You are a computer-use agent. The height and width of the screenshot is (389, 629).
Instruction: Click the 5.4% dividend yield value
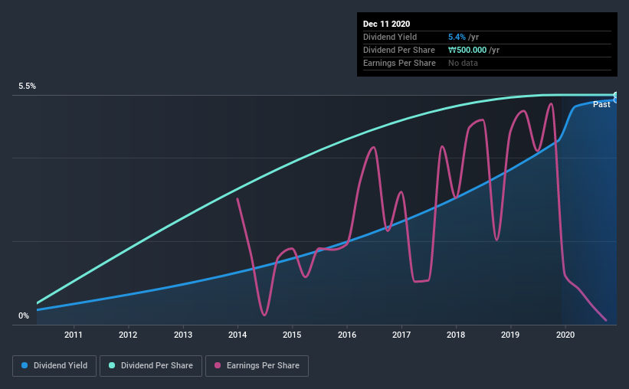click(x=457, y=38)
